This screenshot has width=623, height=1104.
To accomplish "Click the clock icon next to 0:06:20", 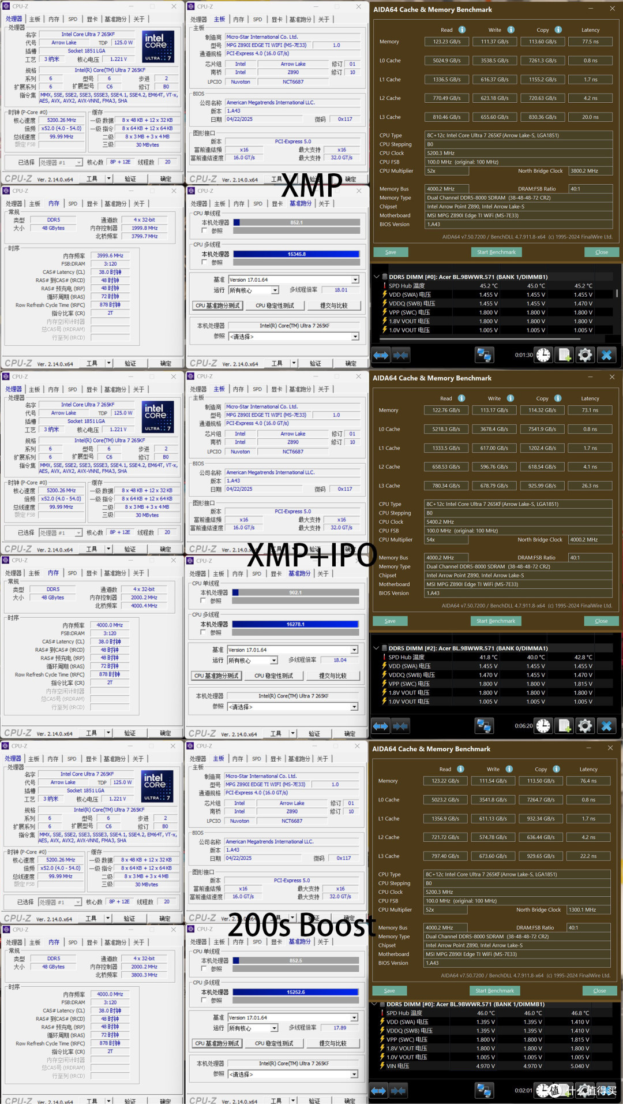I will point(543,726).
